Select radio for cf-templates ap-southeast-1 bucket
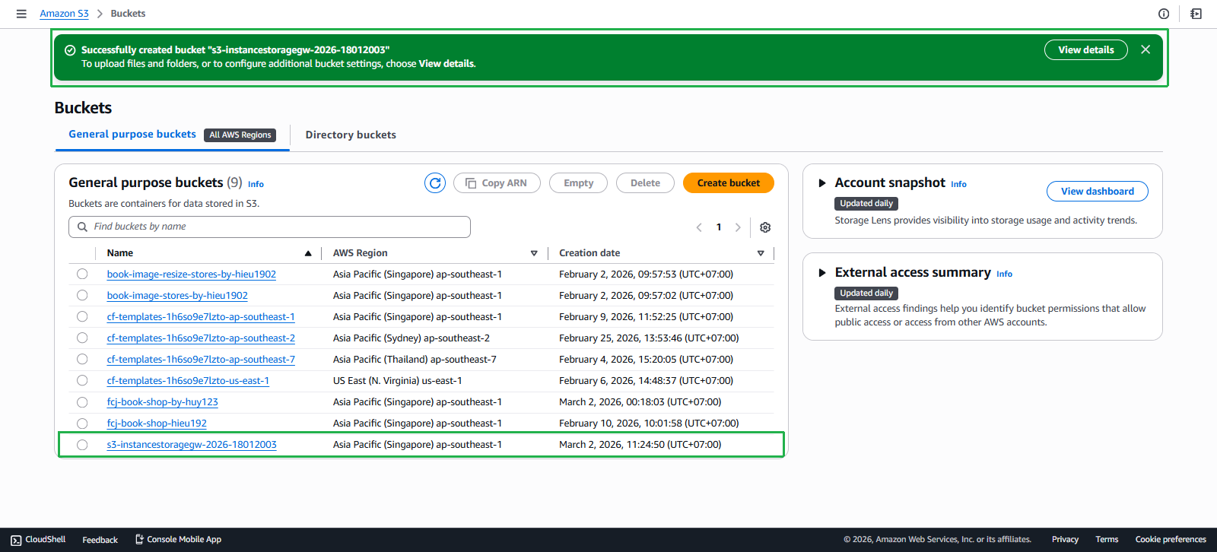Viewport: 1217px width, 552px height. click(82, 317)
